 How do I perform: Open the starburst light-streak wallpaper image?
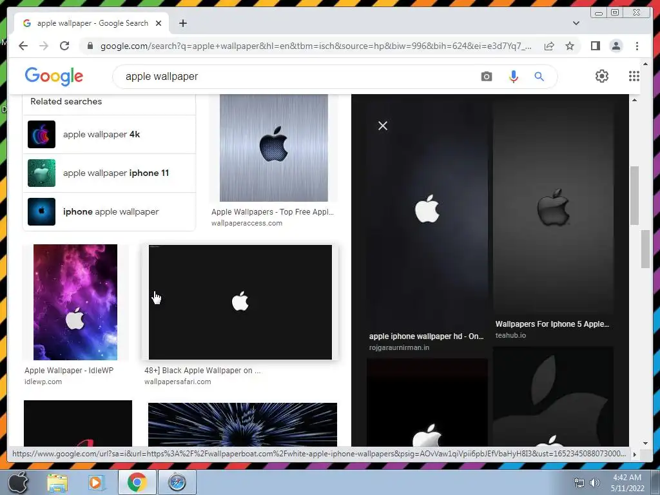[242, 424]
